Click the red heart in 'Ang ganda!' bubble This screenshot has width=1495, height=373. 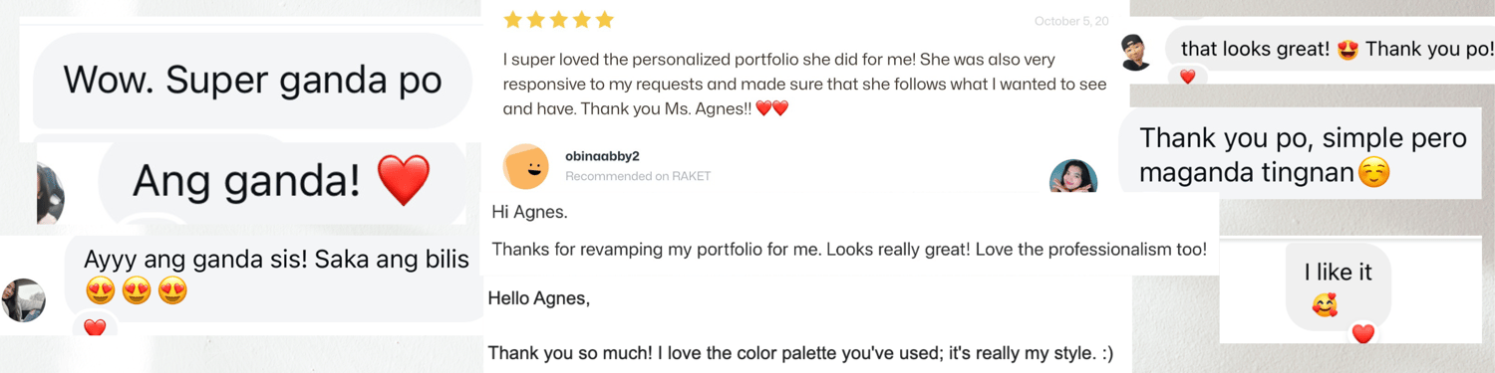click(x=404, y=180)
